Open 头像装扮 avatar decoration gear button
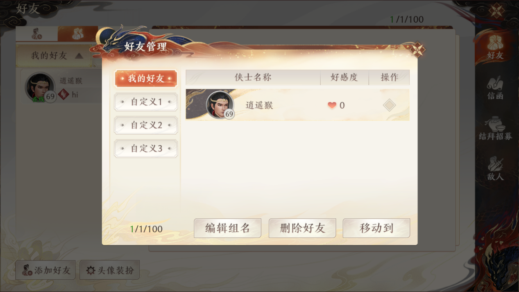This screenshot has width=519, height=292. [110, 270]
